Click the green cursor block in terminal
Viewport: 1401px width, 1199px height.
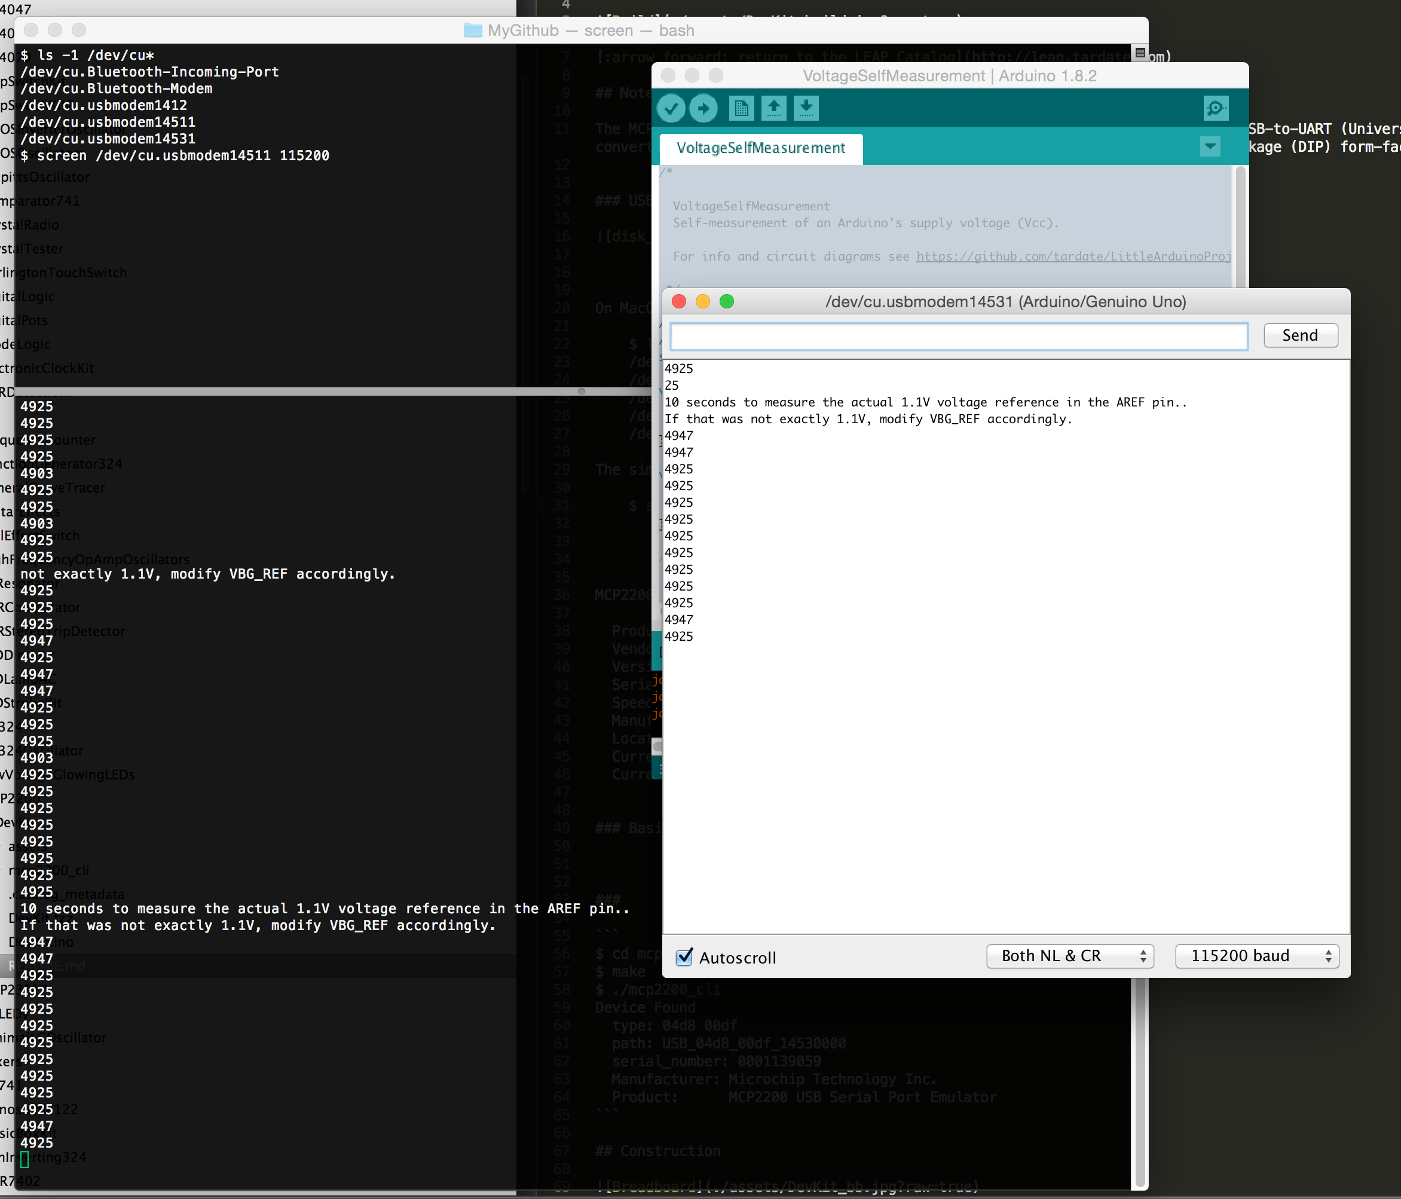coord(25,1160)
